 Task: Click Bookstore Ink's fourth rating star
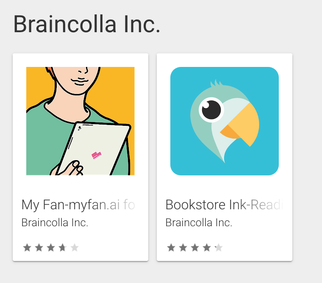coord(207,247)
